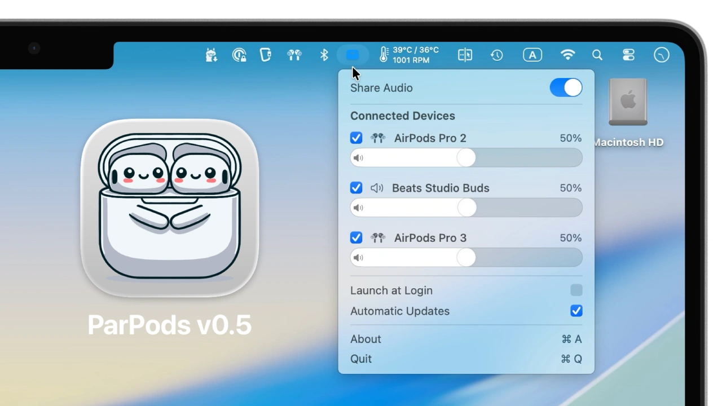Click the AirPods Pro 2 volume slider knob

coord(466,158)
